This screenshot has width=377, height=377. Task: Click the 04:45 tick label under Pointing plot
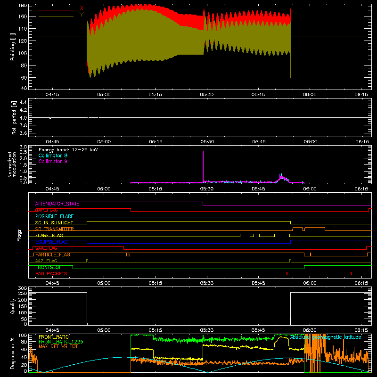point(52,95)
